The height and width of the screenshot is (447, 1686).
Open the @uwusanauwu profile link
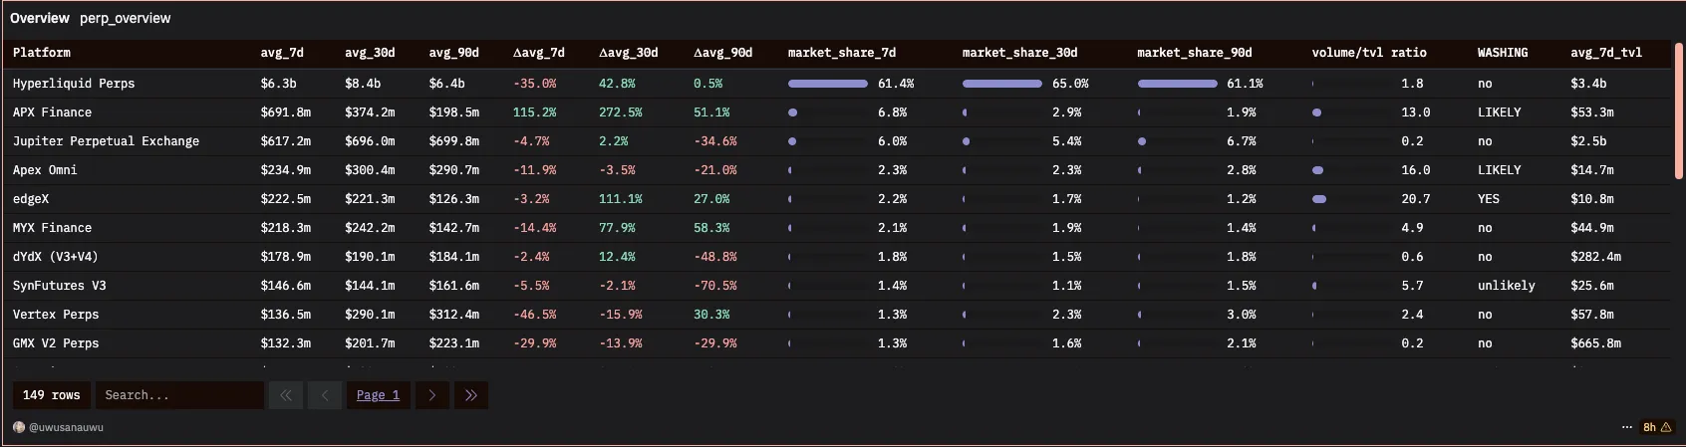(66, 427)
